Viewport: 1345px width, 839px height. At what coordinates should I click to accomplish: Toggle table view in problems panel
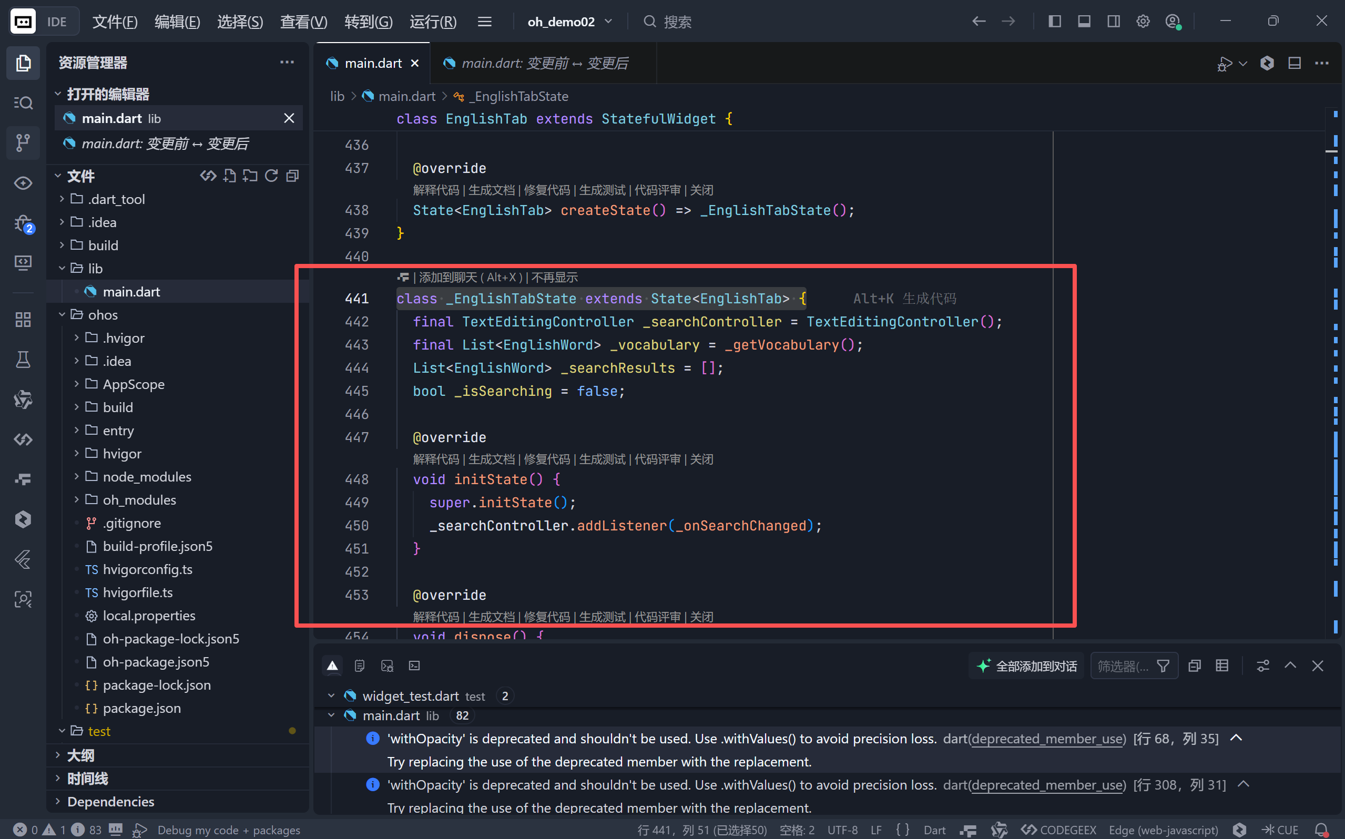coord(1222,666)
